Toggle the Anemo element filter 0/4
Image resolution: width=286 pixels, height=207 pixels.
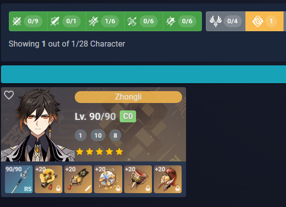[226, 21]
